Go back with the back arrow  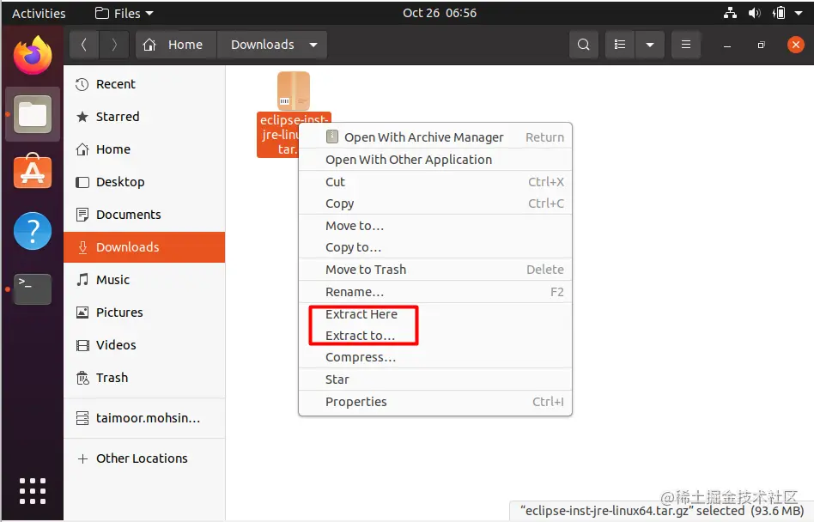pyautogui.click(x=83, y=45)
